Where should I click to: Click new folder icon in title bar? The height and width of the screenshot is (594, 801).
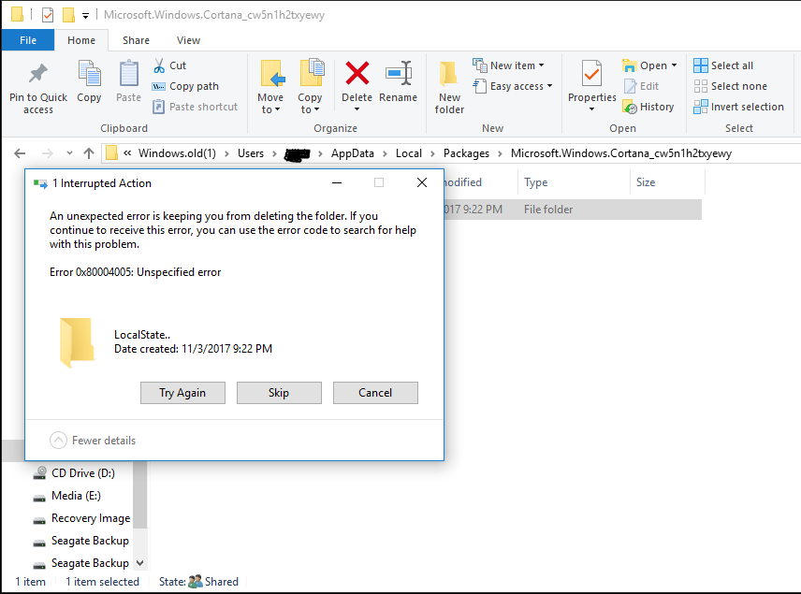[x=68, y=15]
